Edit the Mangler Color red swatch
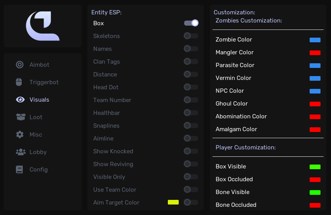Image resolution: width=331 pixels, height=215 pixels. click(x=315, y=53)
